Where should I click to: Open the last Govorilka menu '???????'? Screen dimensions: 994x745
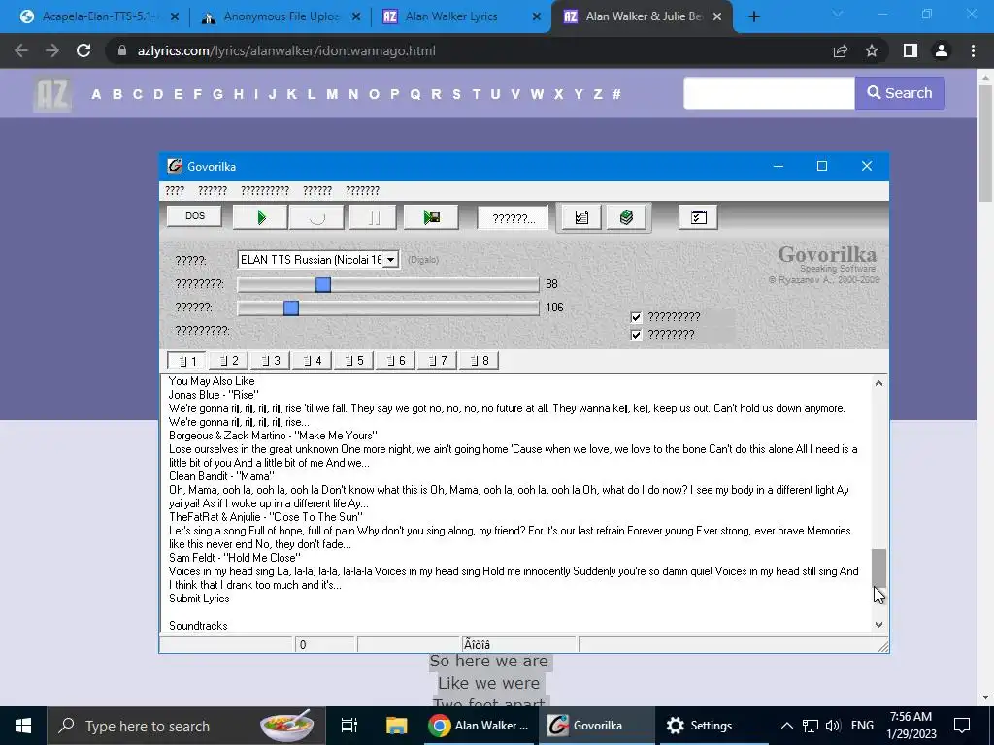point(363,191)
